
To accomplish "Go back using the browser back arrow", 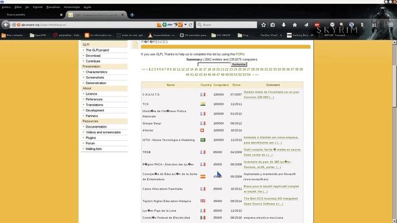I will pos(6,25).
